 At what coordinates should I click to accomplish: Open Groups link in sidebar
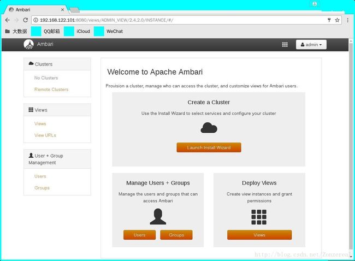[42, 188]
